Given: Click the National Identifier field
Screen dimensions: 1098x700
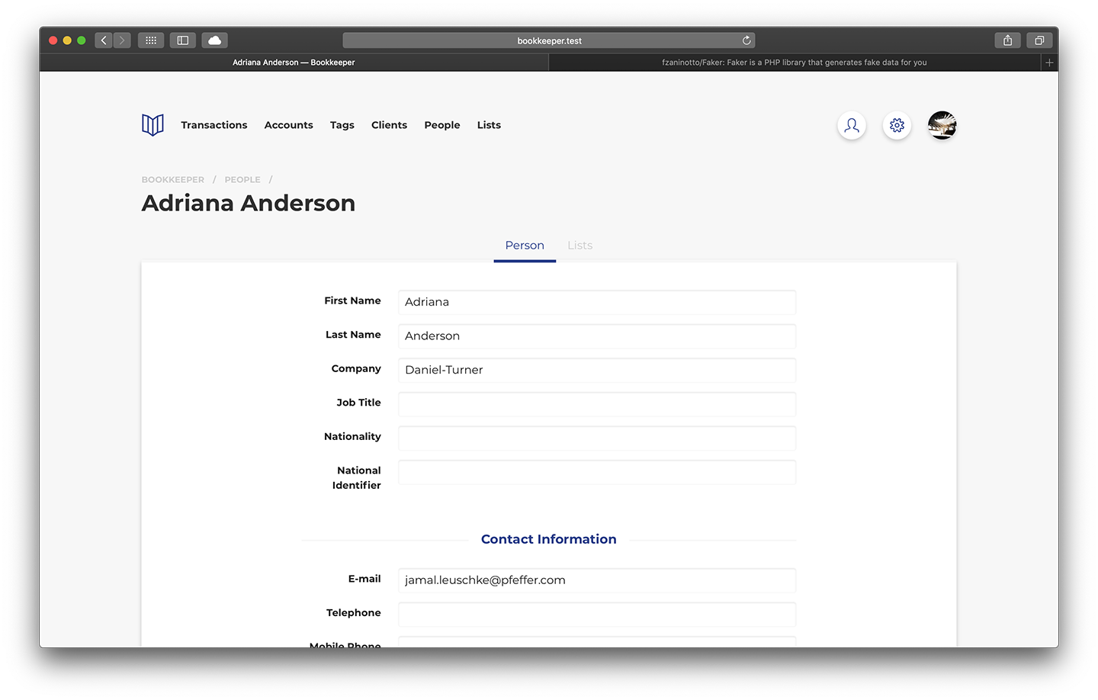Looking at the screenshot, I should click(x=597, y=472).
